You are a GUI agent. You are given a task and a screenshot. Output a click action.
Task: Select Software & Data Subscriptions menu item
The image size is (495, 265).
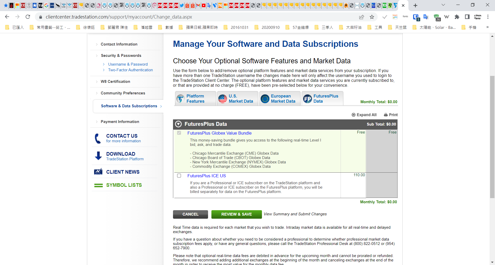click(x=129, y=106)
